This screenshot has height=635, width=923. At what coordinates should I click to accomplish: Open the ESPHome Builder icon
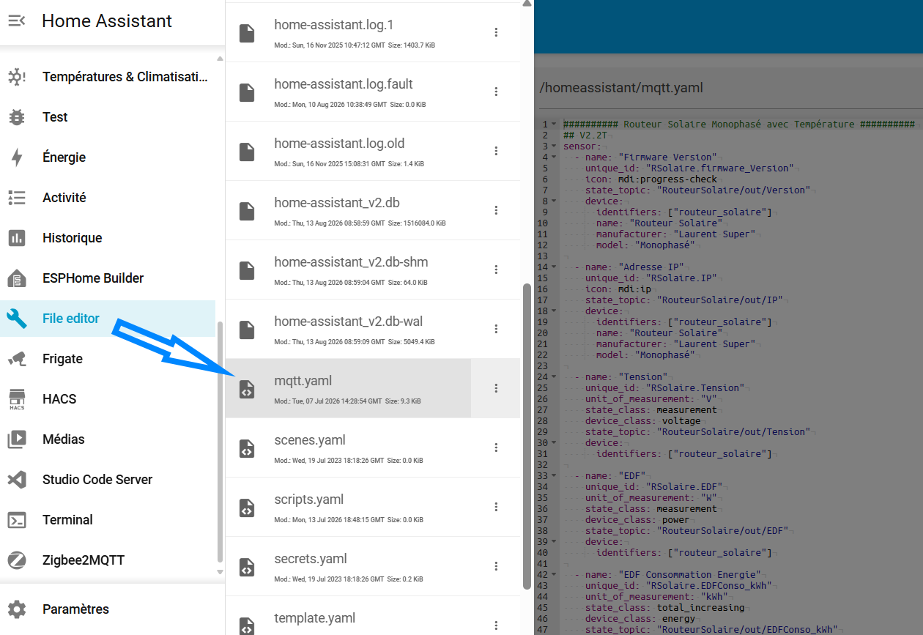pos(17,278)
